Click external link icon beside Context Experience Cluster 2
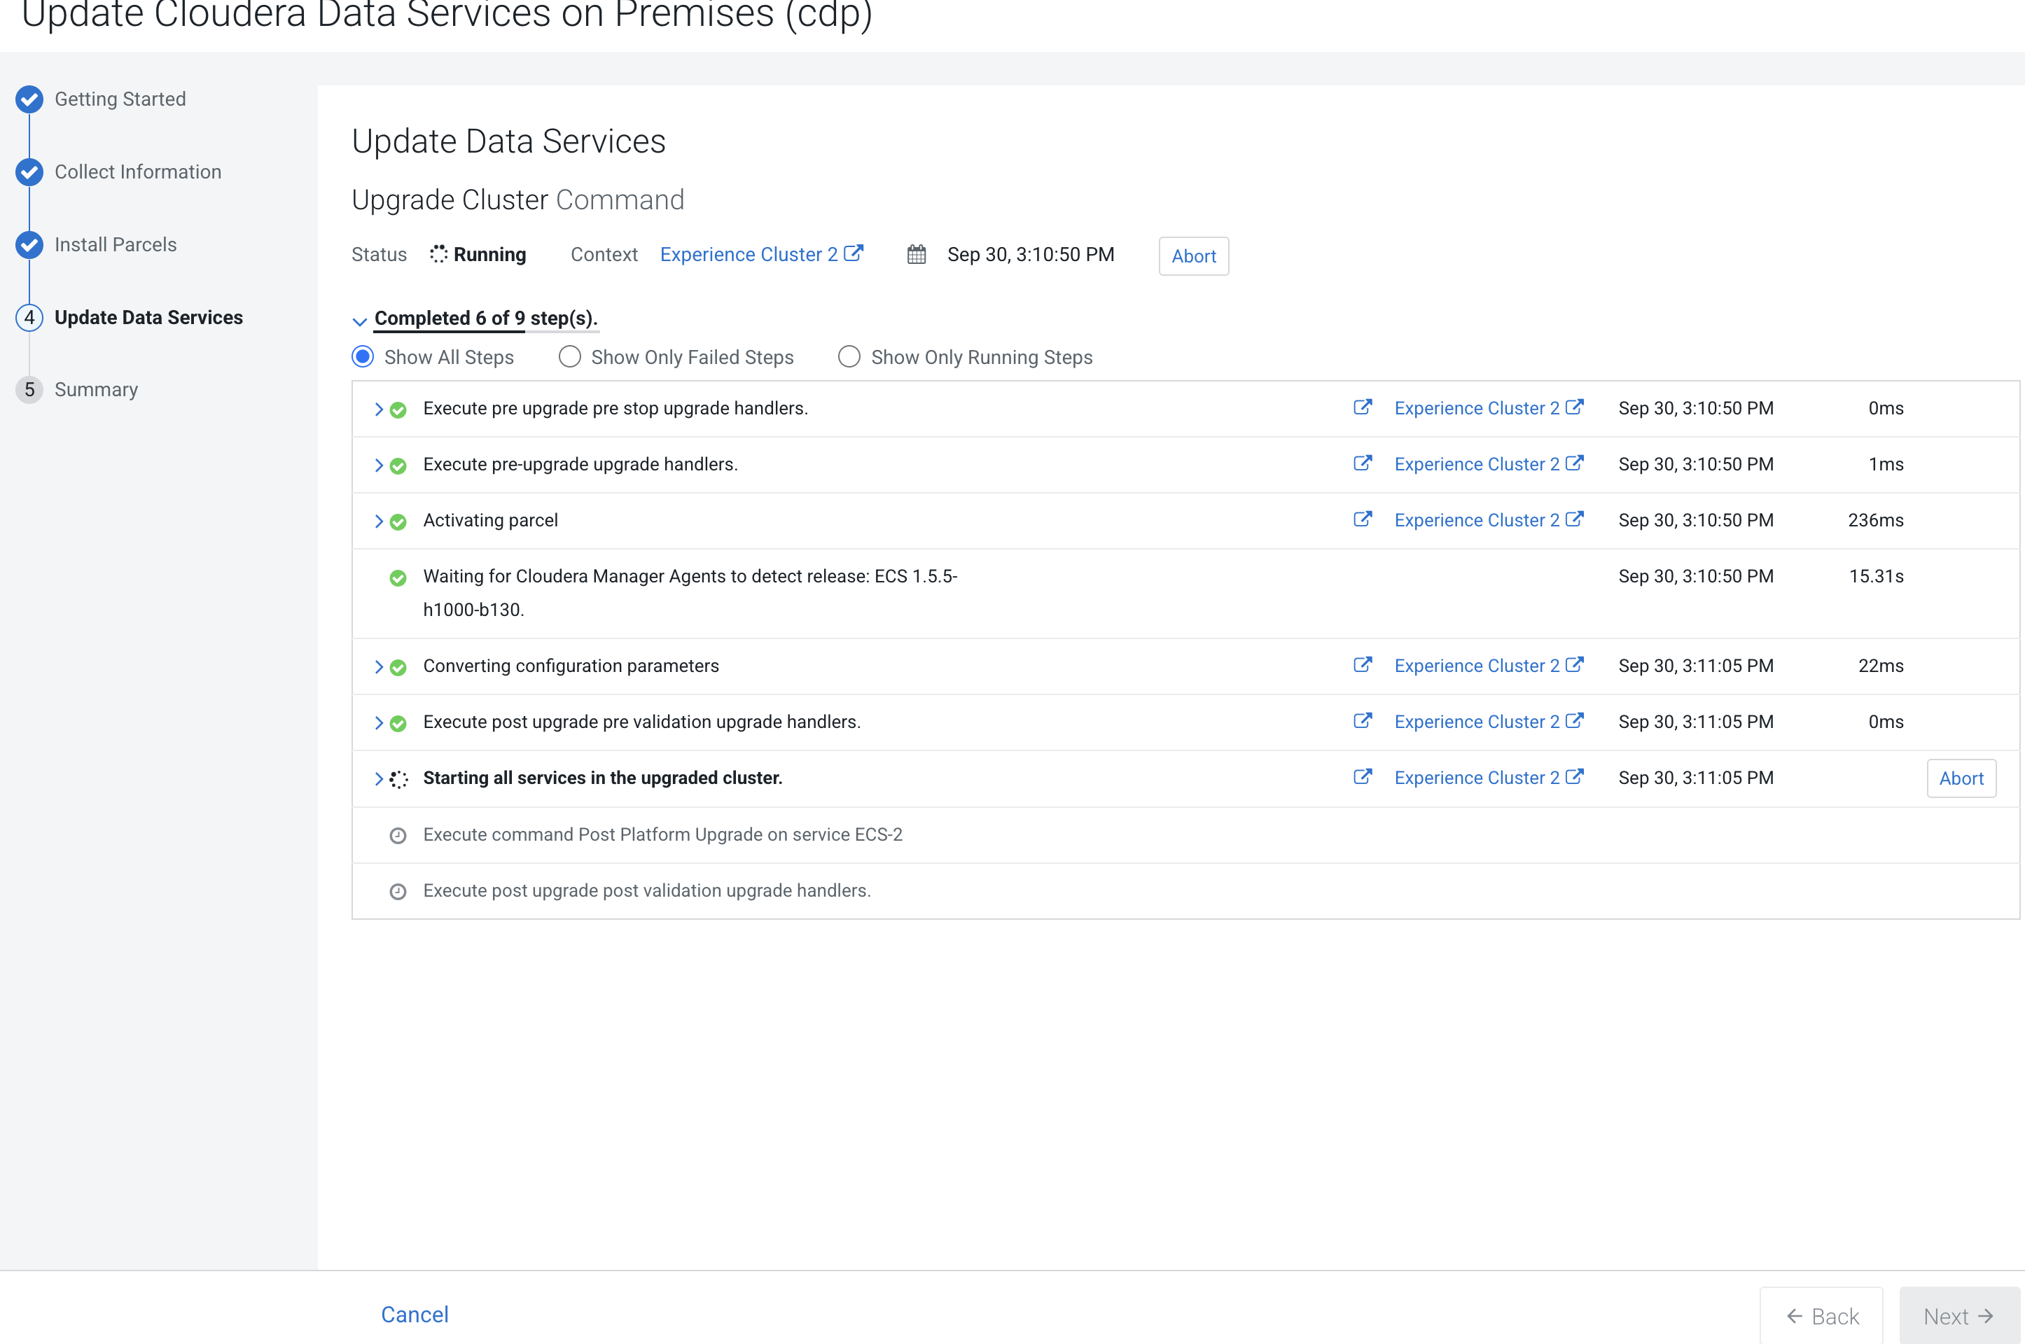2025x1344 pixels. pos(853,253)
